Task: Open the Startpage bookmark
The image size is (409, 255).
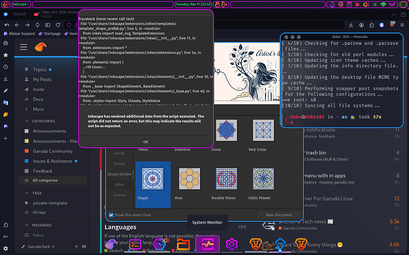Action: tap(50, 34)
